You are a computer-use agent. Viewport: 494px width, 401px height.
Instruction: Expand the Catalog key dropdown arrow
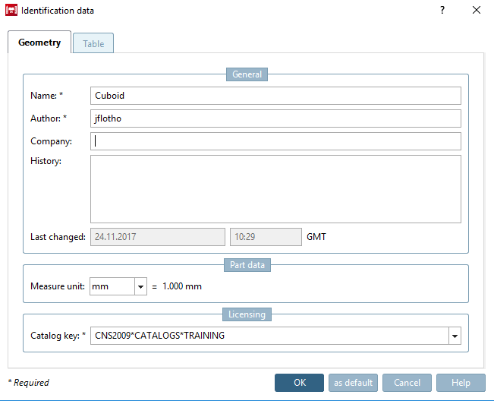[455, 336]
